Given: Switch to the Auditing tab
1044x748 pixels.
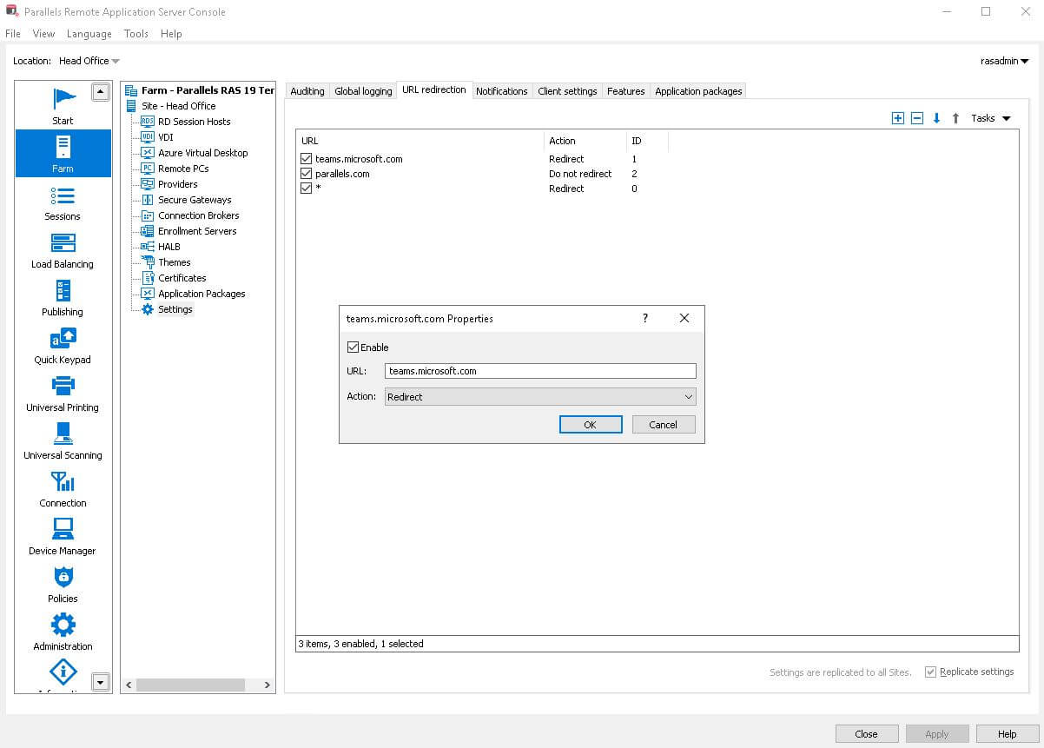Looking at the screenshot, I should pos(307,91).
